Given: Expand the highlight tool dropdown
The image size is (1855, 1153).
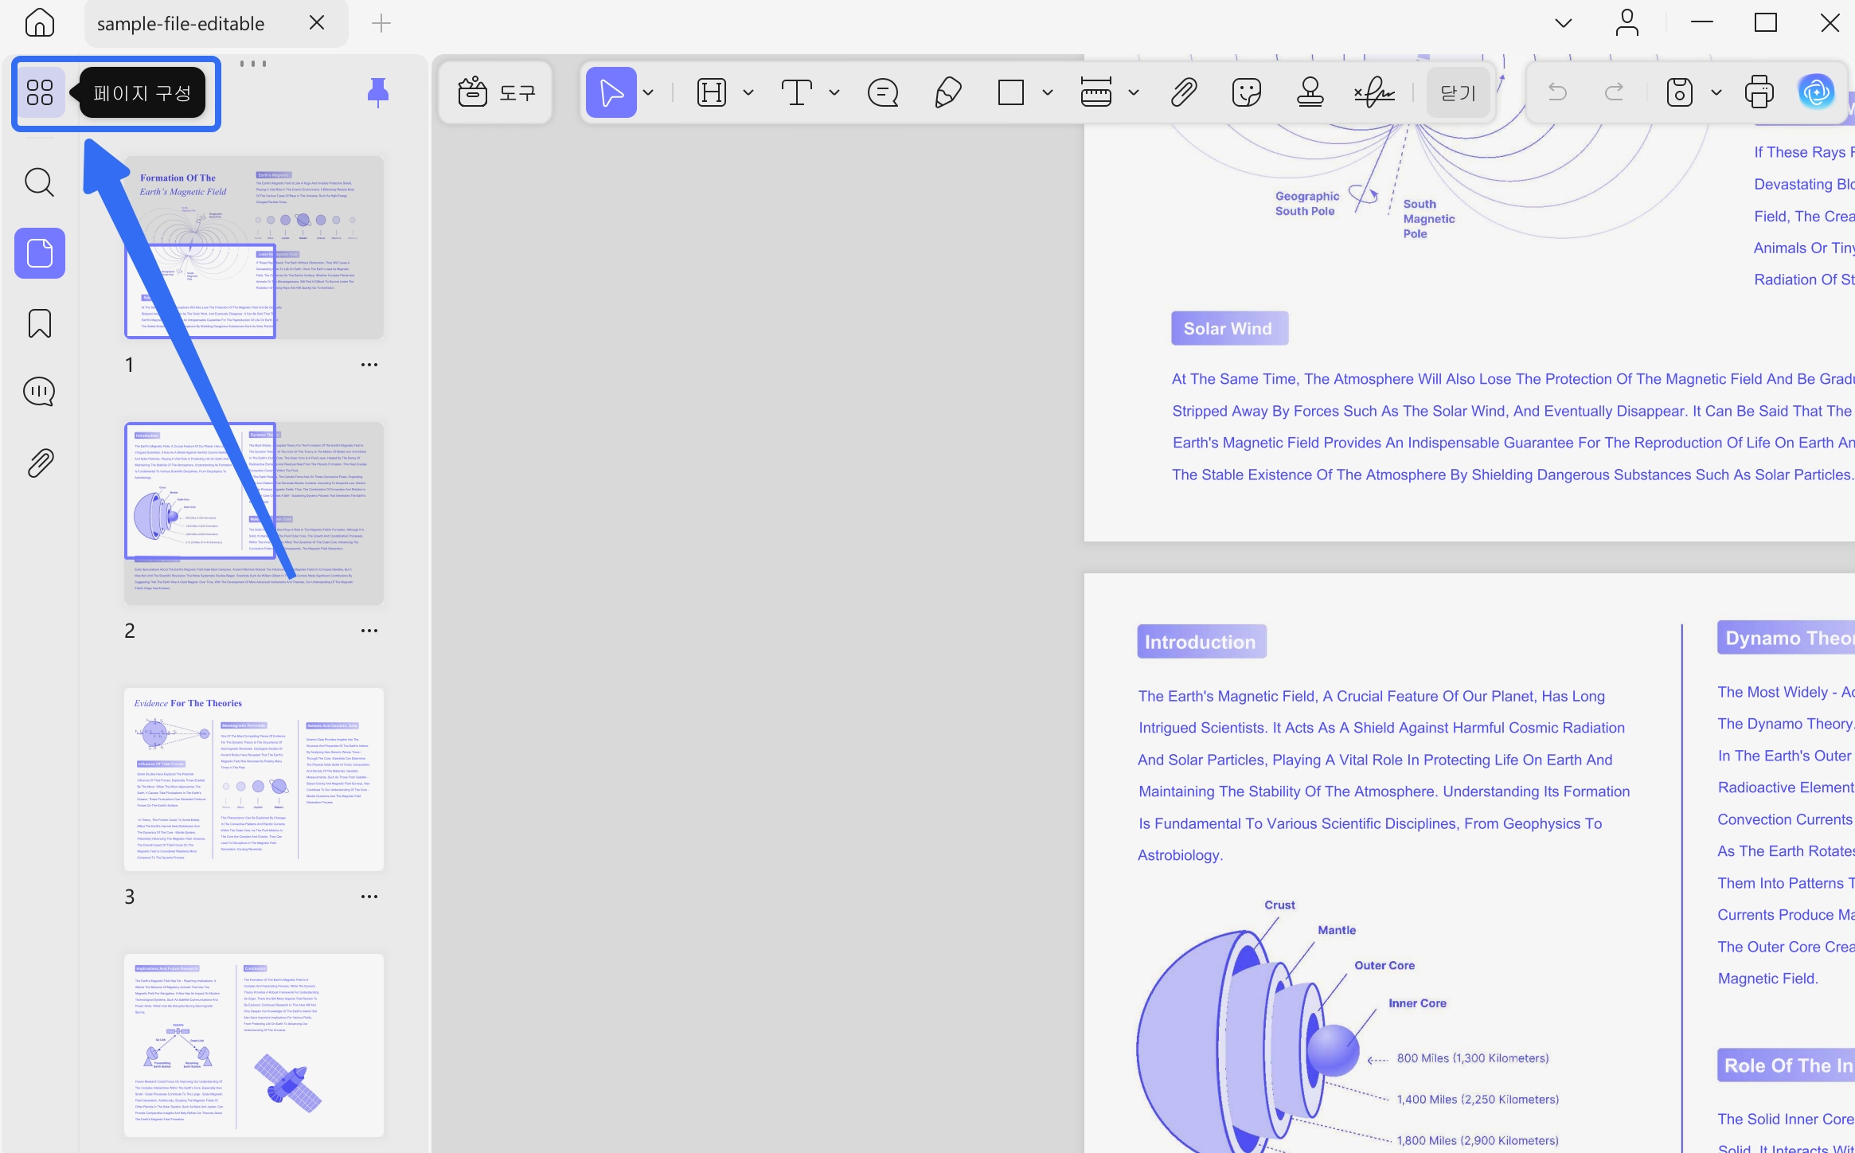Looking at the screenshot, I should tap(748, 92).
